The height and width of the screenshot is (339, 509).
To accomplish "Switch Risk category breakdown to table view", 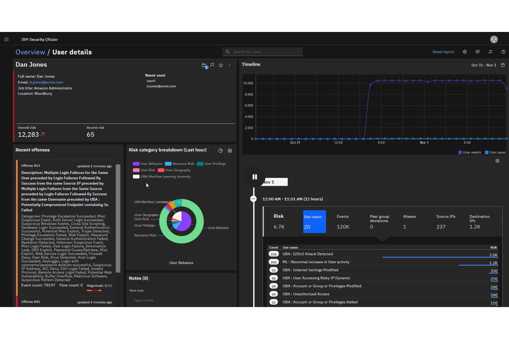I will pyautogui.click(x=230, y=150).
